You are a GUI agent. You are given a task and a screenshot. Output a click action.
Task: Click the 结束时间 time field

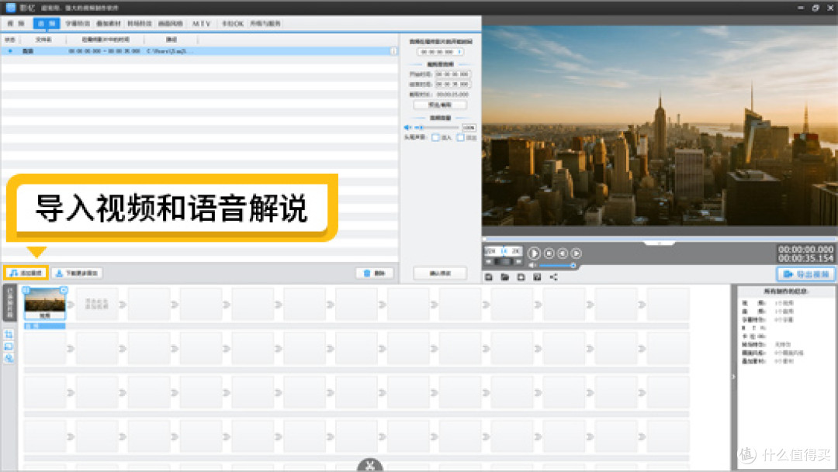coord(452,84)
